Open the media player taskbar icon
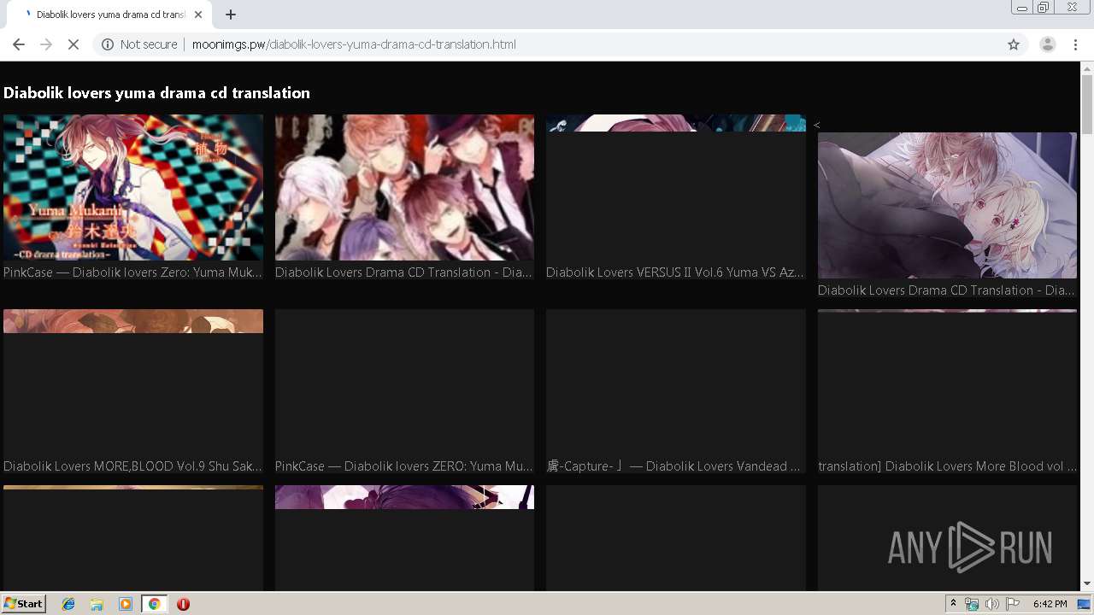The image size is (1094, 615). tap(126, 604)
